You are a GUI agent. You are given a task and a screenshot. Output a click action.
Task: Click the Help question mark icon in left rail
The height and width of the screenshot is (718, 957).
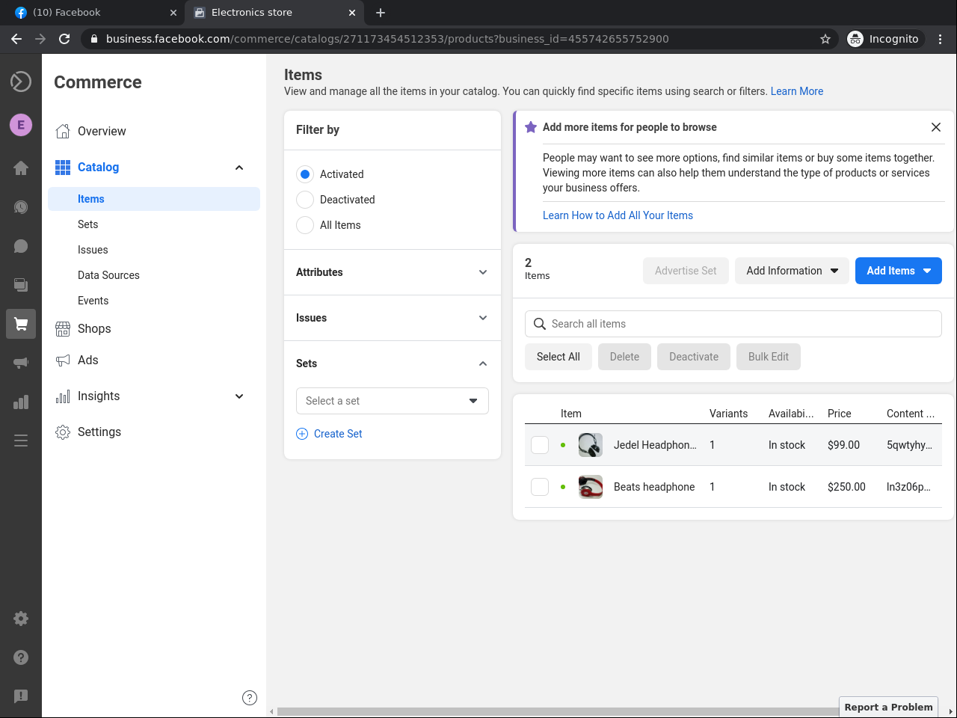(x=21, y=657)
